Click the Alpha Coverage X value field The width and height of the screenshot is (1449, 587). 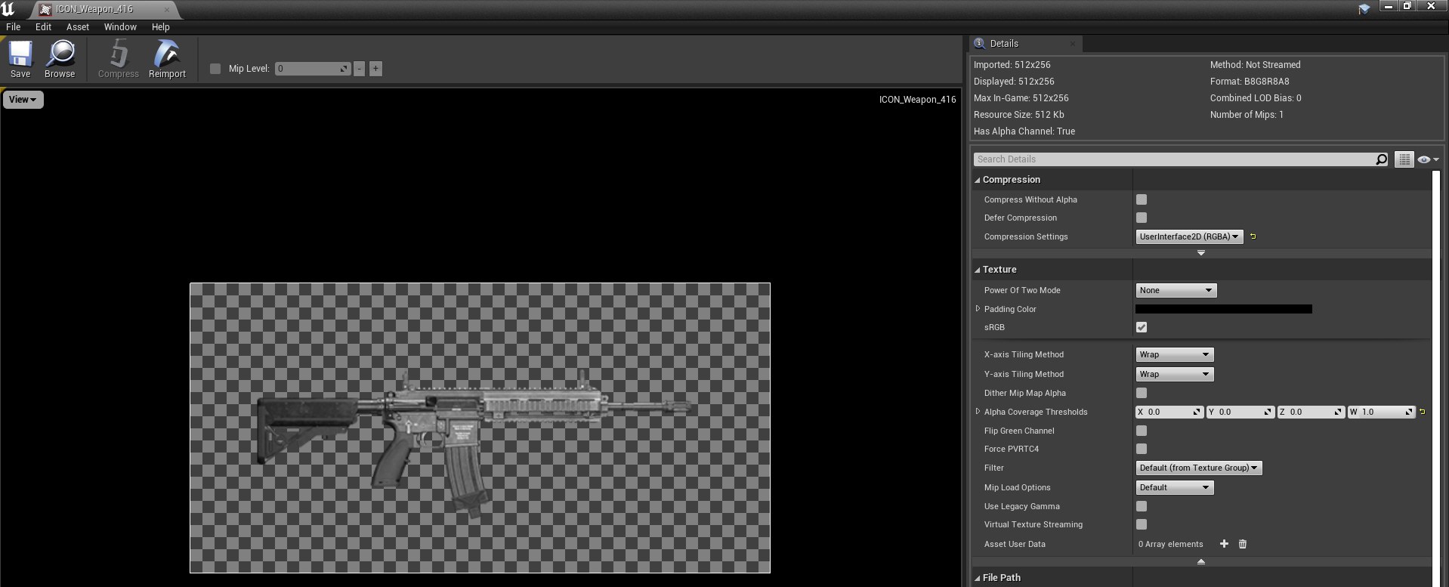coord(1169,412)
